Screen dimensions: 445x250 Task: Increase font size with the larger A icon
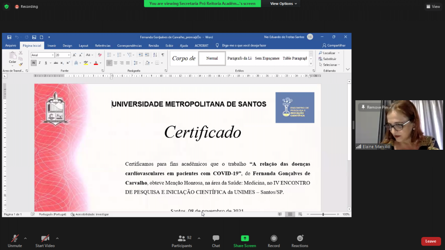pyautogui.click(x=74, y=55)
